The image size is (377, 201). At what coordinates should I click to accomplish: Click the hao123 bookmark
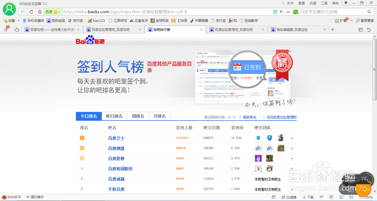click(x=96, y=21)
